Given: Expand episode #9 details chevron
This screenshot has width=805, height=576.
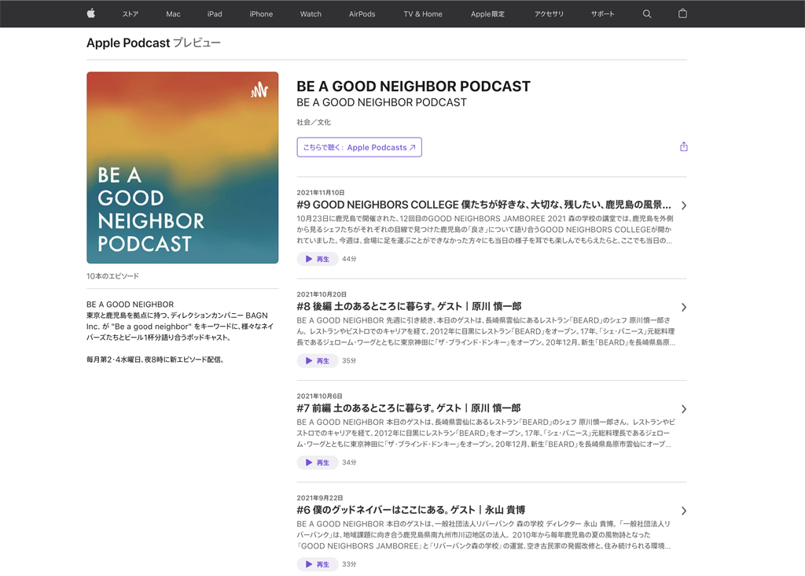Looking at the screenshot, I should (x=683, y=205).
